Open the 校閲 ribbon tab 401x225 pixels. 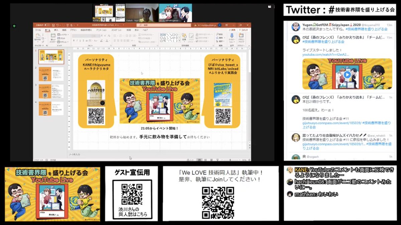[x=128, y=30]
